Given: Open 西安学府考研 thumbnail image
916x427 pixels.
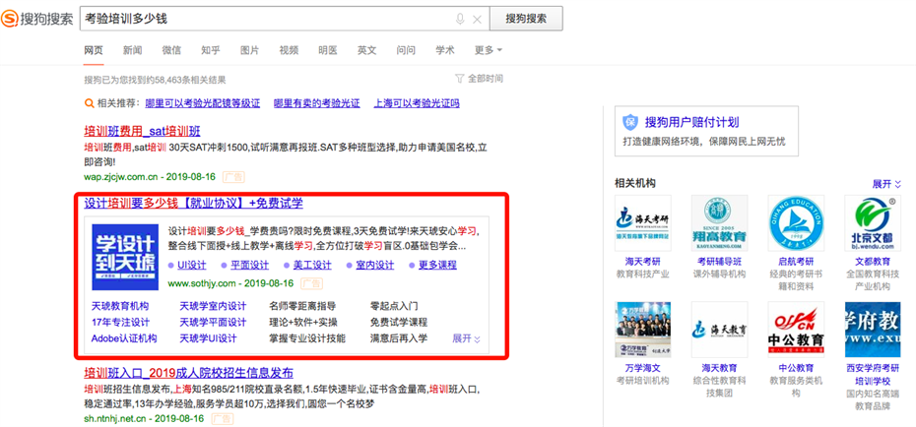Looking at the screenshot, I should (873, 330).
